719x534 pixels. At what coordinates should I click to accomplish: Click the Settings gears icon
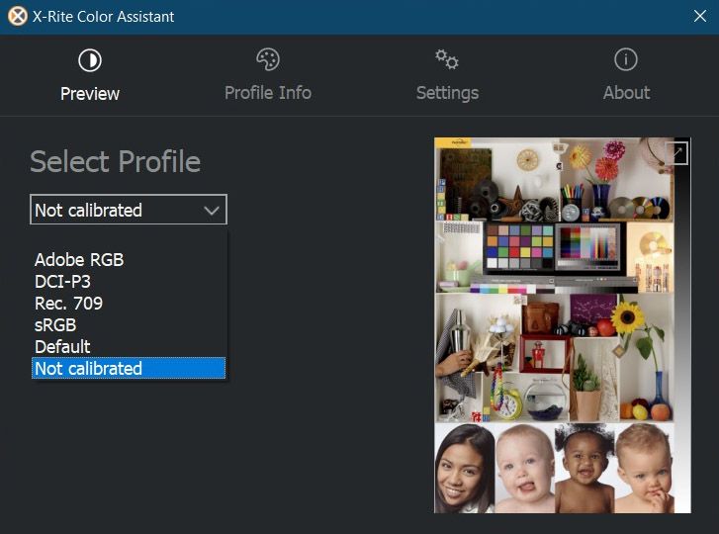pos(447,60)
